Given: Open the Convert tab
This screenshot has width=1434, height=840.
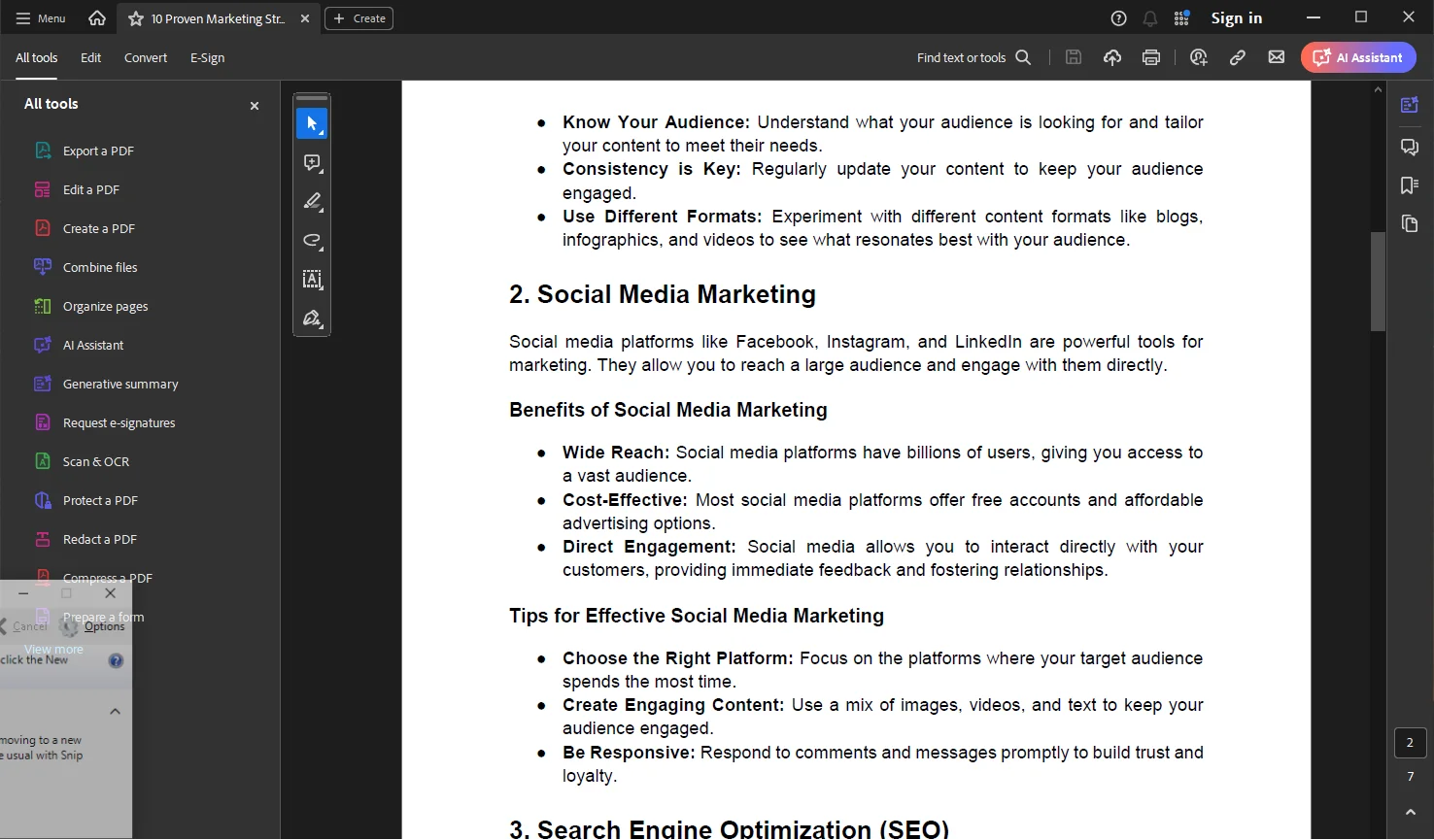Looking at the screenshot, I should (146, 58).
